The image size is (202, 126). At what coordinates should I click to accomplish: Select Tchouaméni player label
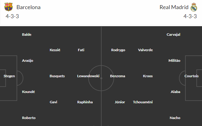click(x=143, y=102)
